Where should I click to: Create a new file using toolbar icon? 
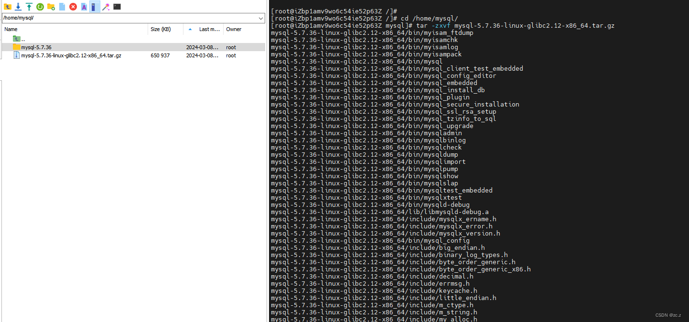click(x=62, y=7)
